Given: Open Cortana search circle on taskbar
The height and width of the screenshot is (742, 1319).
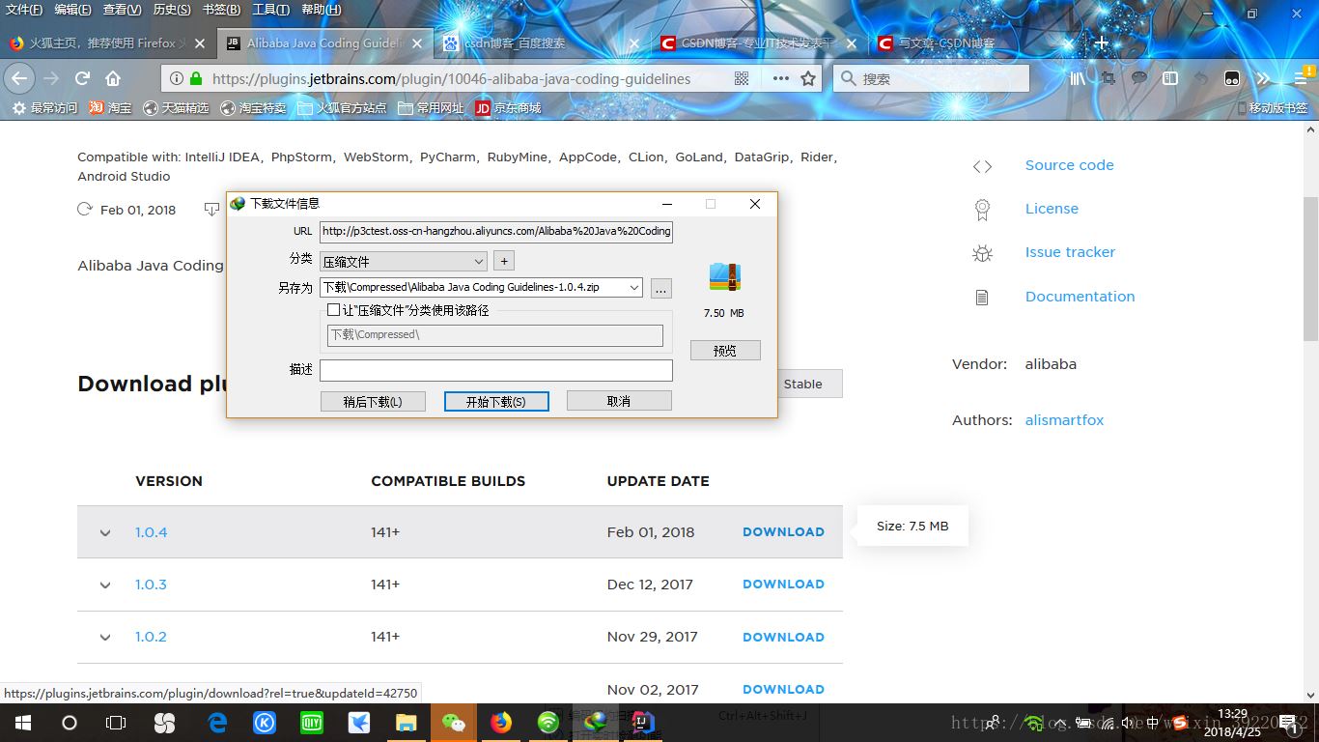Looking at the screenshot, I should point(69,723).
